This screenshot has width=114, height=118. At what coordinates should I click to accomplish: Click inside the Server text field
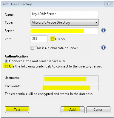click(65, 31)
